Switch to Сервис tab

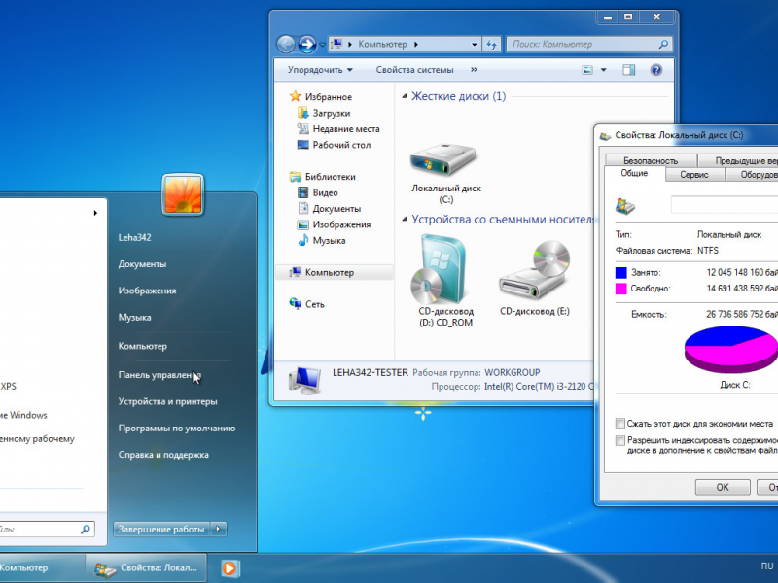693,175
